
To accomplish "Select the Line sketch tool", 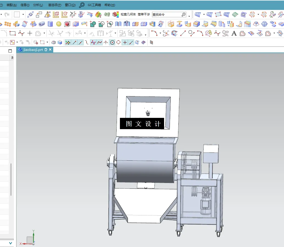I will pyautogui.click(x=182, y=34).
